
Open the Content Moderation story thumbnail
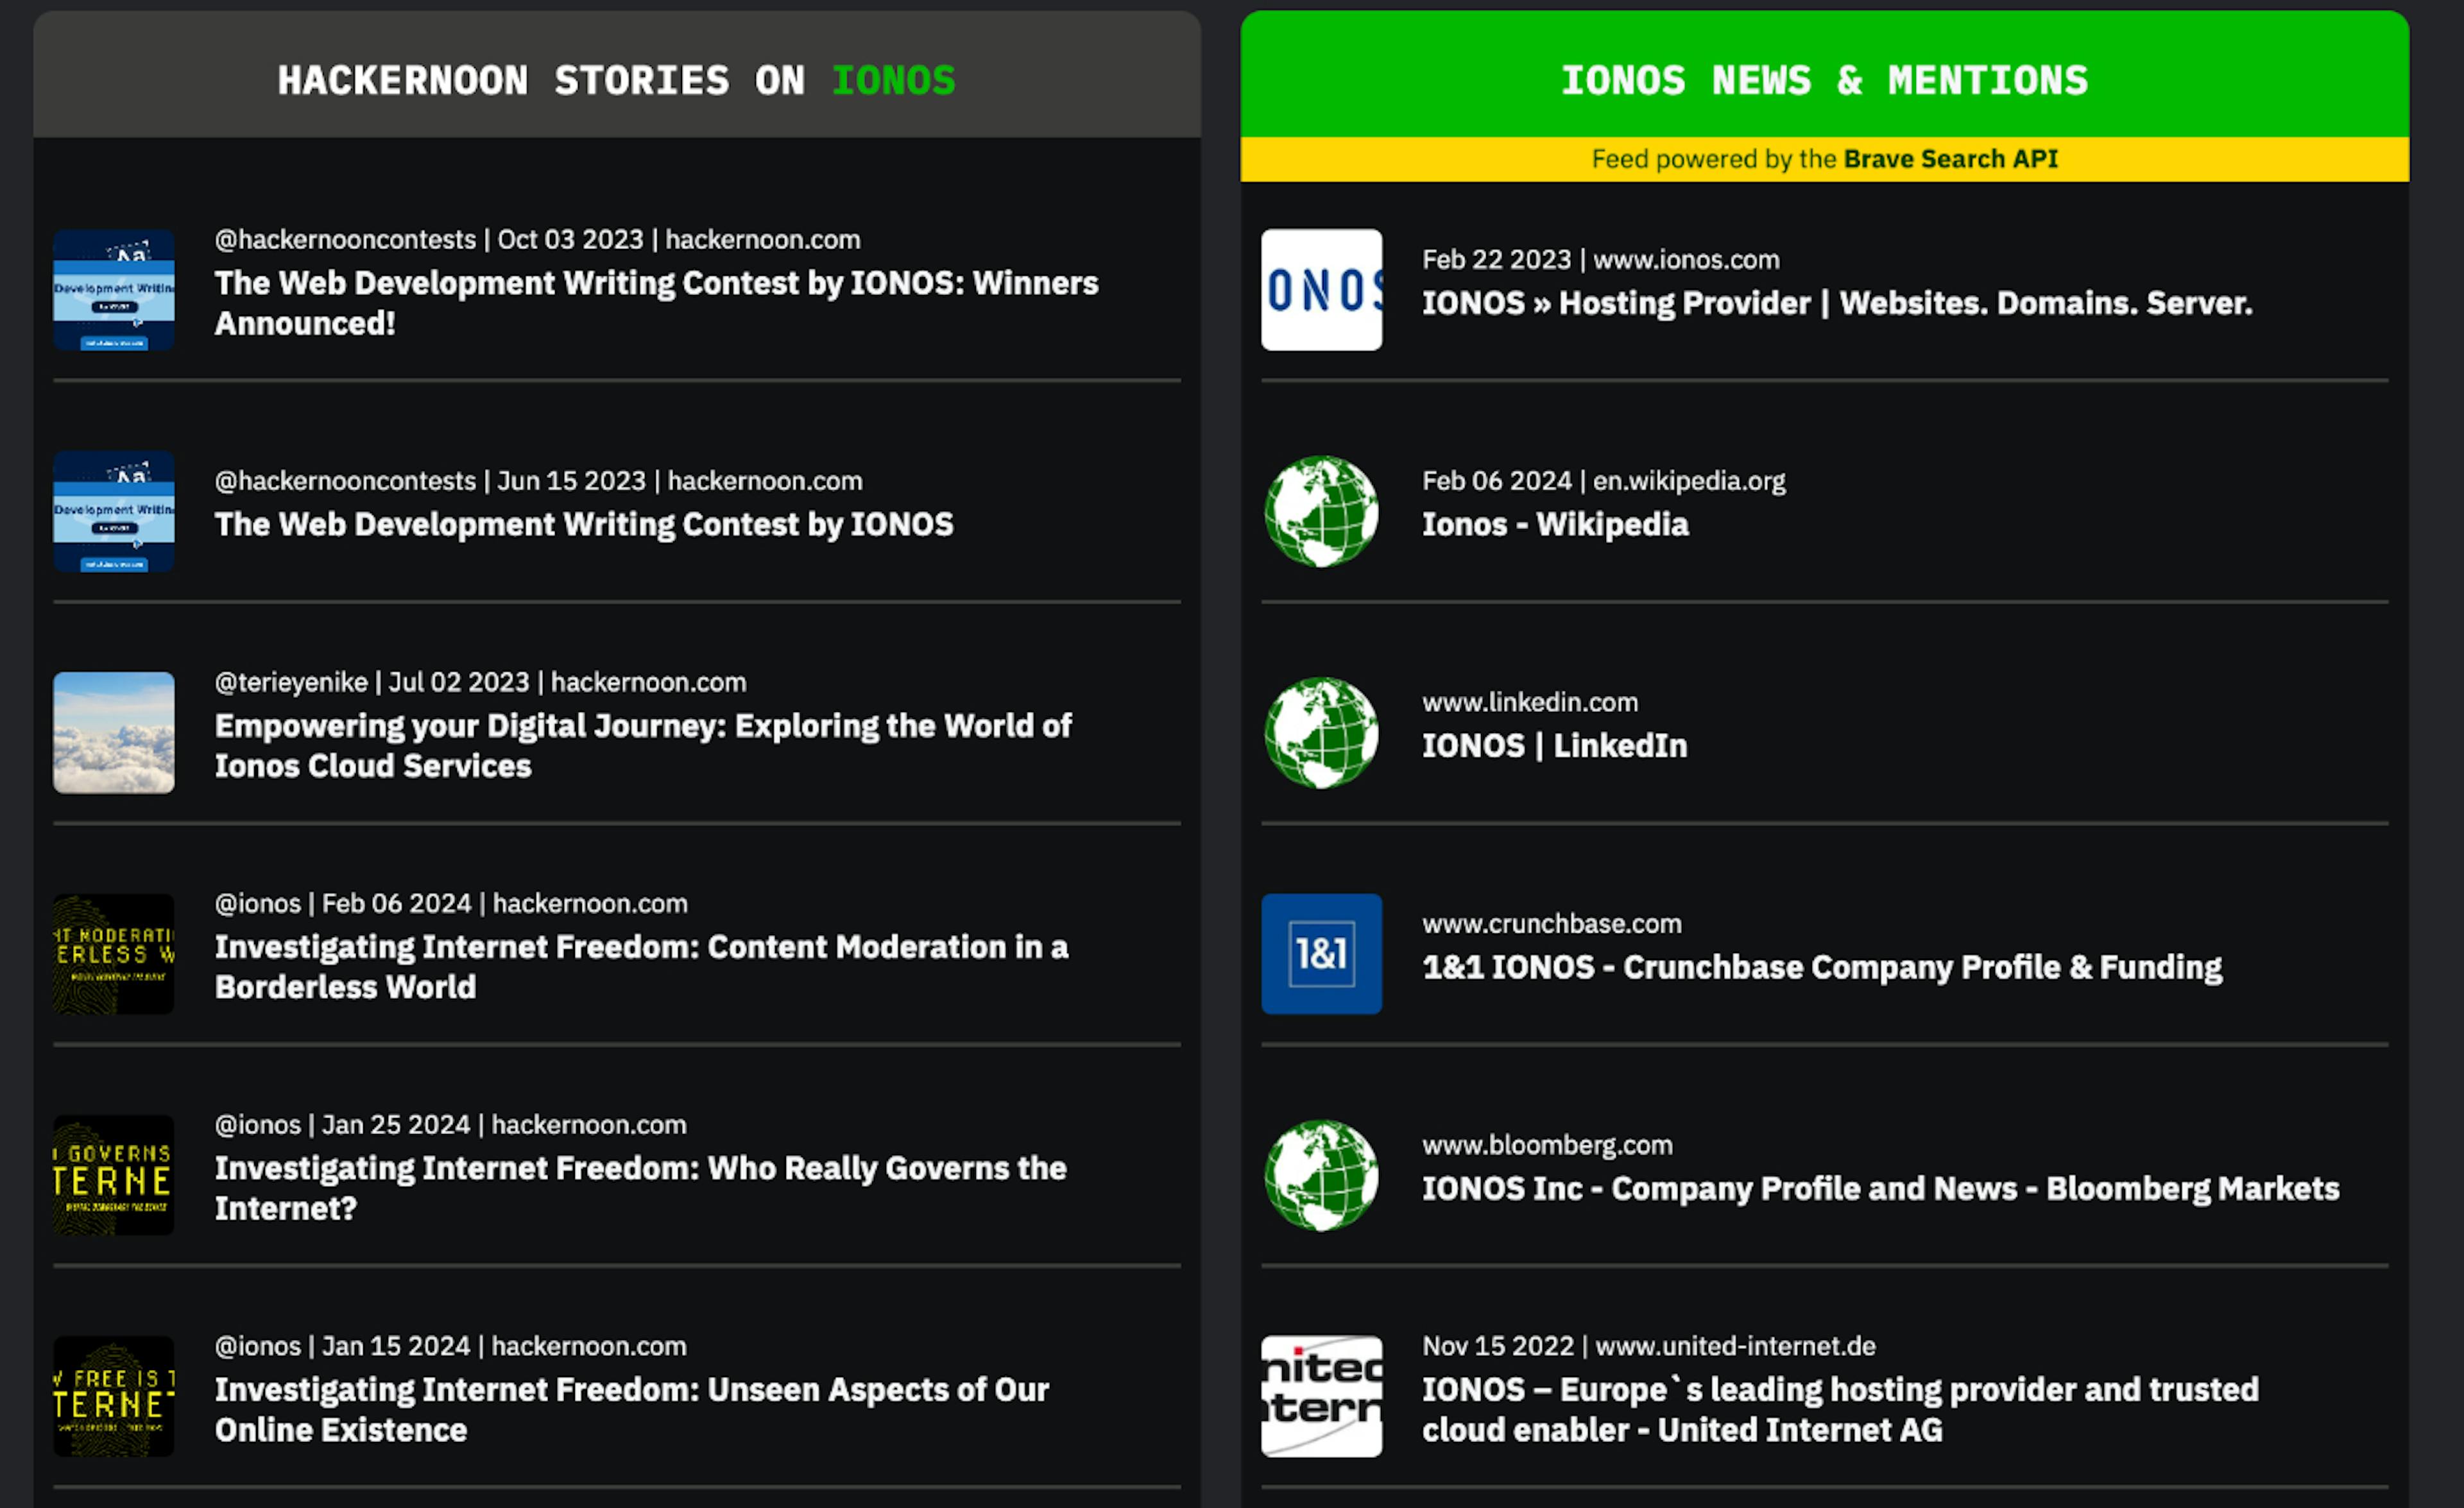coord(114,953)
